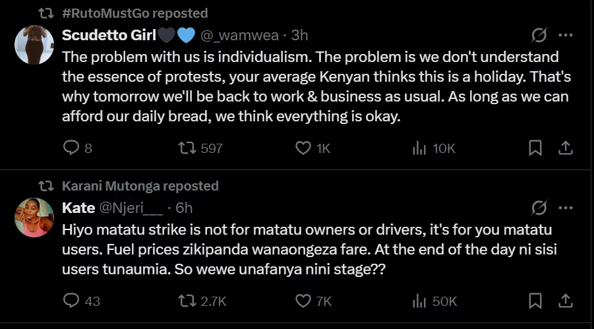View analytics showing 50K views
The image size is (594, 329).
click(x=434, y=301)
